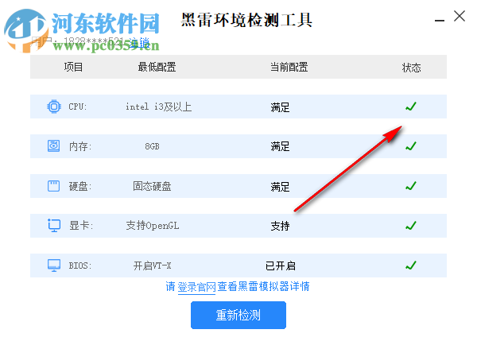
Task: Click the 支持OpenGL requirement text
Action: [x=153, y=226]
